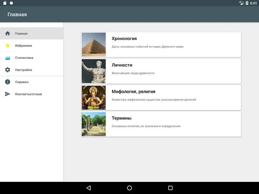259x194 pixels.
Task: Click the blue chart Статистика icon
Action: click(8, 58)
